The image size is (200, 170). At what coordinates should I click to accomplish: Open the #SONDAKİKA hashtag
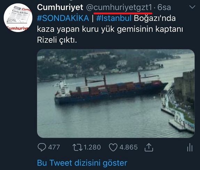point(63,18)
